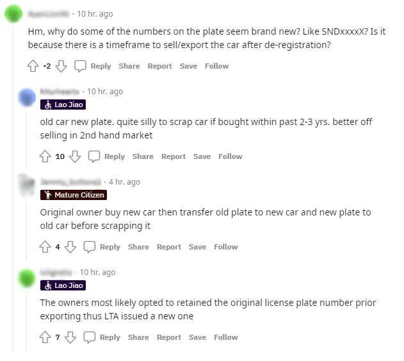Downvote the comment with 10 points
This screenshot has width=404, height=361.
click(75, 156)
